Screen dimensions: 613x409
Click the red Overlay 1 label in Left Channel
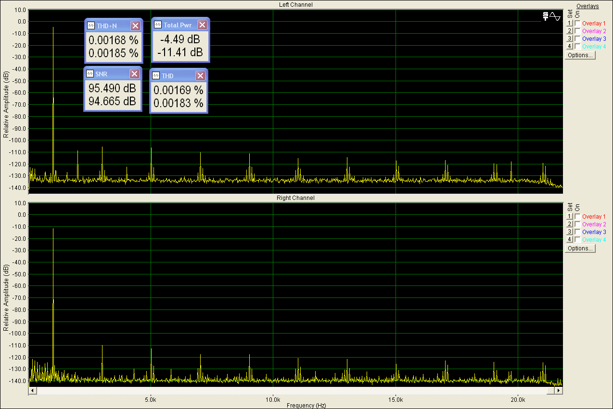[594, 23]
